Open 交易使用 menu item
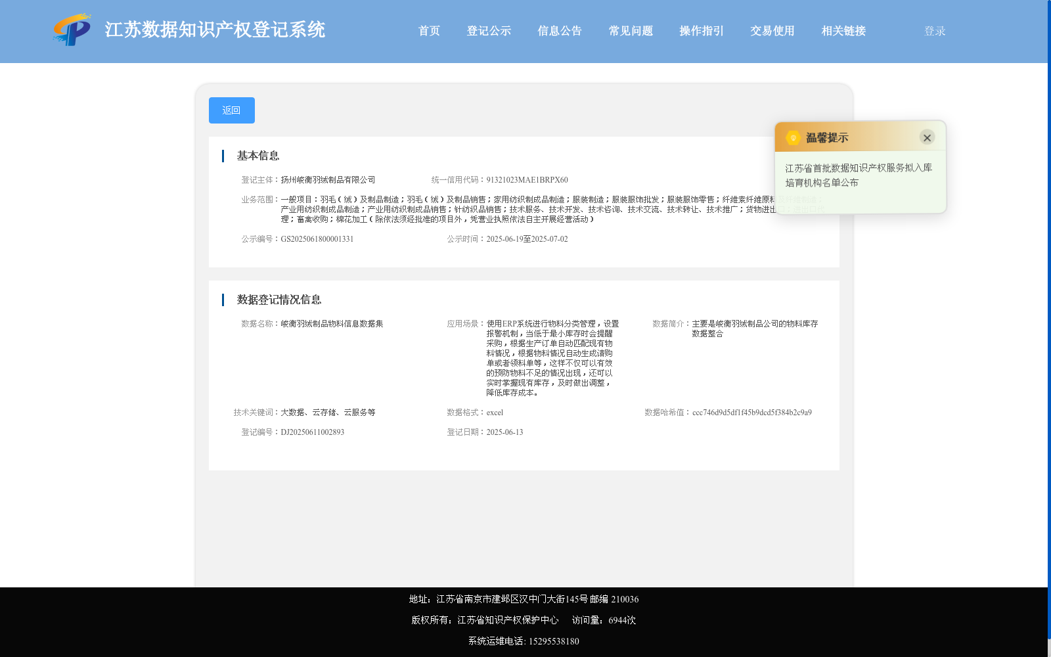Image resolution: width=1051 pixels, height=657 pixels. point(772,31)
